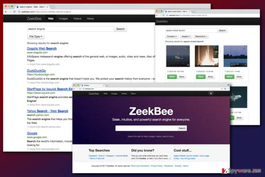Open the Dogpile Web Search result
Viewport: 265px width, 177px height.
coord(42,48)
